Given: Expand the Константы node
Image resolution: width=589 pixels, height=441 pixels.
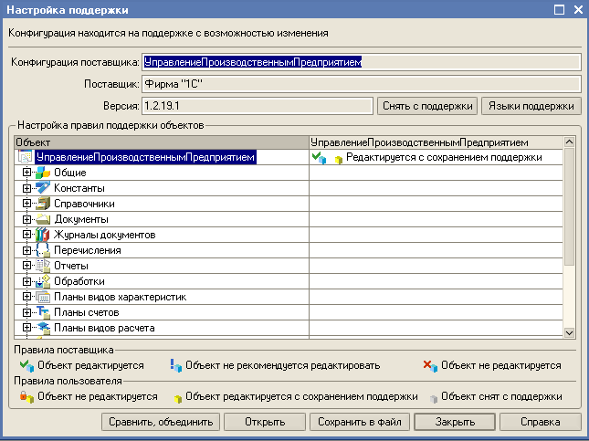Looking at the screenshot, I should pyautogui.click(x=26, y=188).
